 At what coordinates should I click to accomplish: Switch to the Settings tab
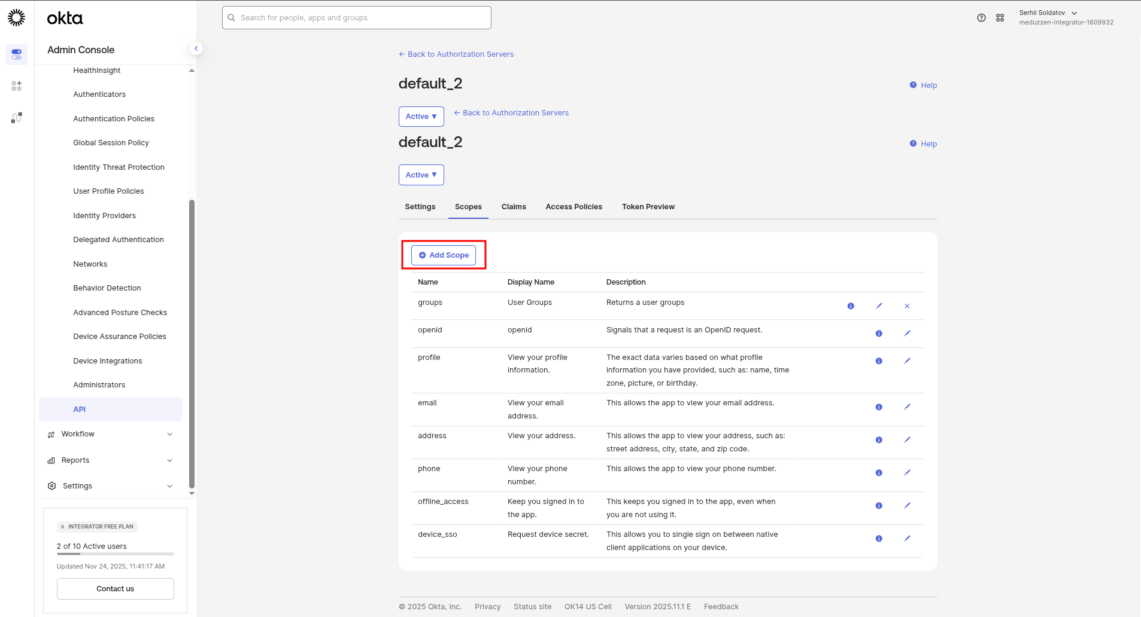pos(420,207)
